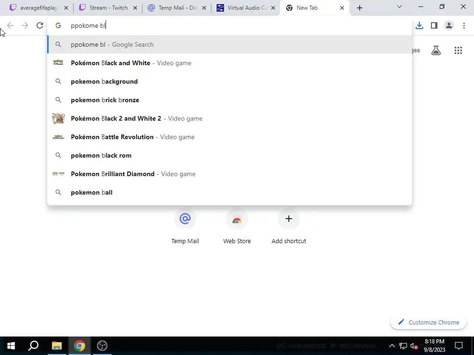Viewport: 474px width, 355px height.
Task: Click the Google G icon in omnibox
Action: point(58,25)
